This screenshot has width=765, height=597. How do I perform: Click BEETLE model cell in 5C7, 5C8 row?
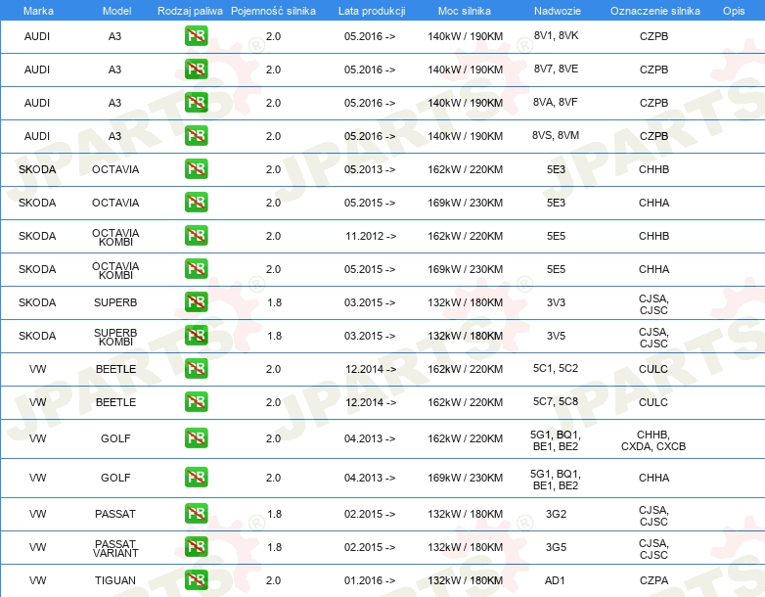pyautogui.click(x=115, y=402)
